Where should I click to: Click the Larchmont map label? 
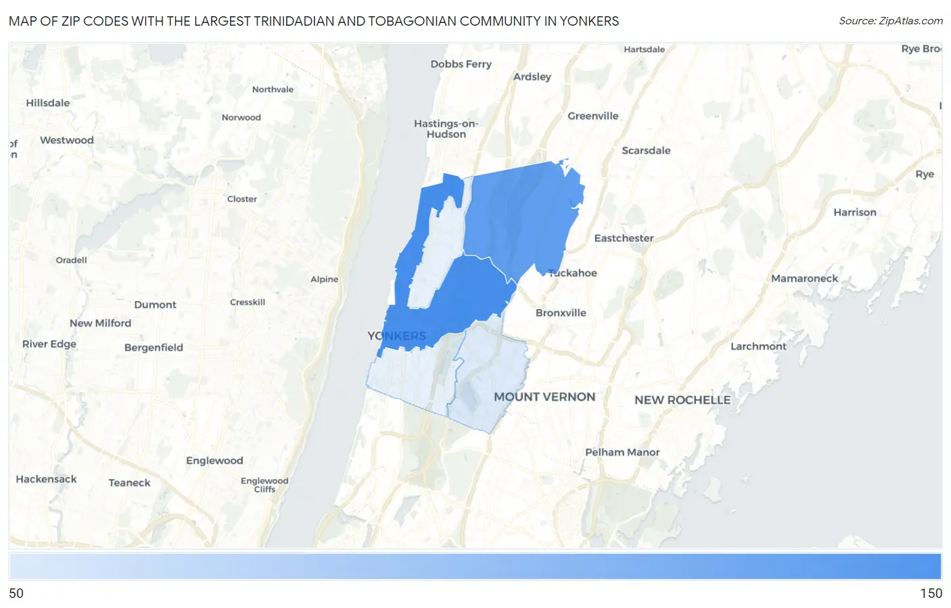758,346
